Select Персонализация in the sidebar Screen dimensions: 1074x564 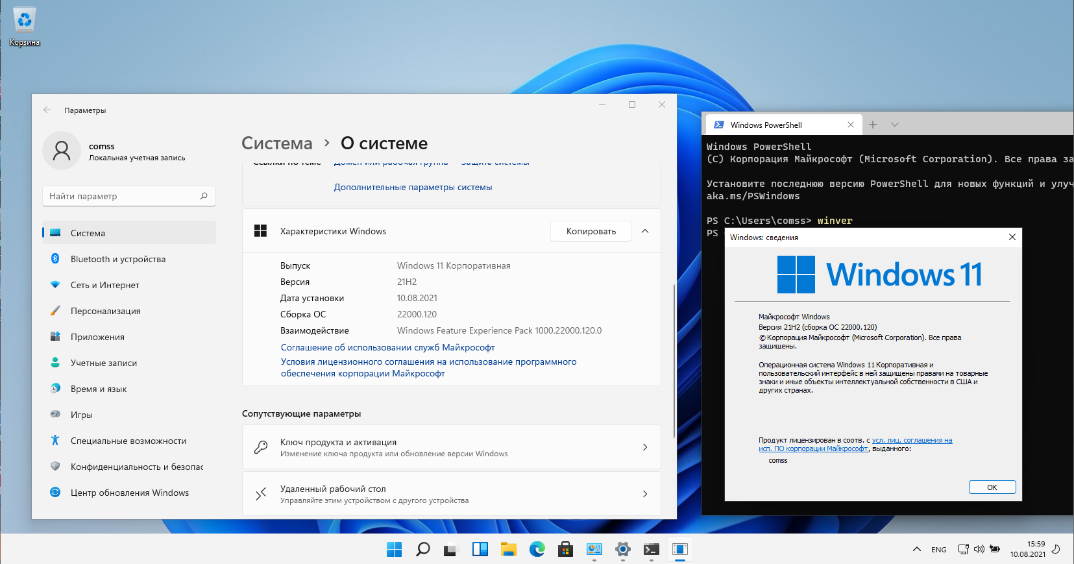[129, 311]
